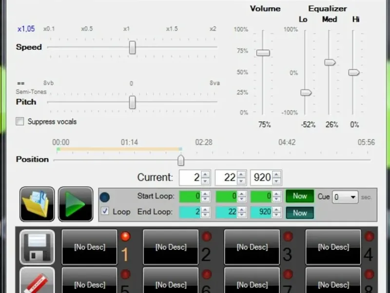Click the x1,05 speed value text

tap(26, 29)
